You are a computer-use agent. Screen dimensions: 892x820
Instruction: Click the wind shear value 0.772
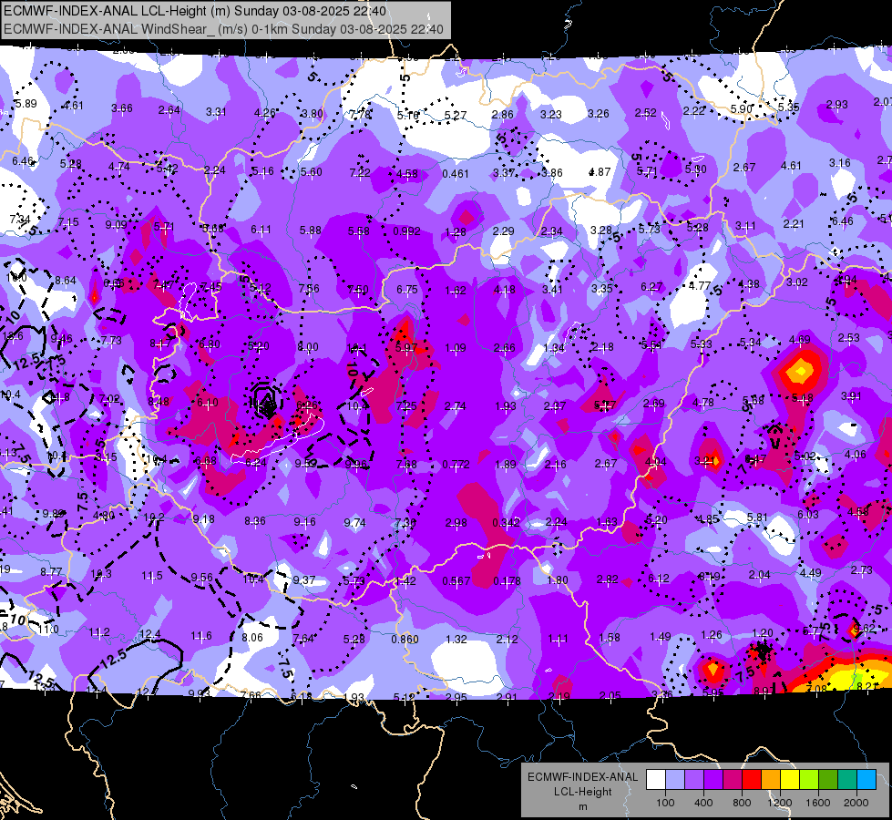[456, 465]
